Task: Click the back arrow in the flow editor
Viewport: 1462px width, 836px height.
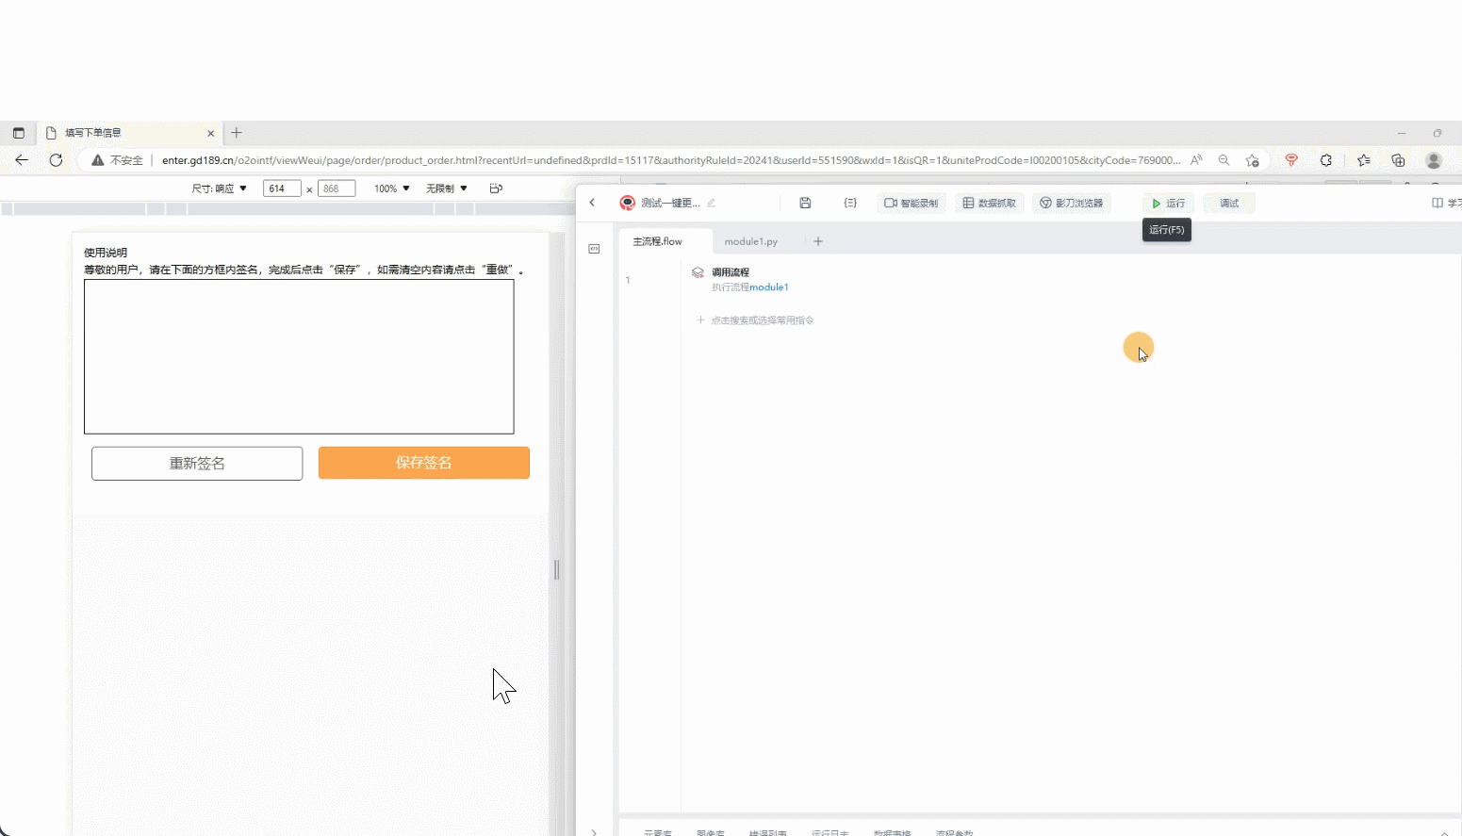Action: (x=592, y=203)
